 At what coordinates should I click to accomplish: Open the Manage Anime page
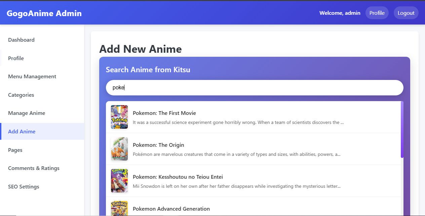click(x=27, y=113)
